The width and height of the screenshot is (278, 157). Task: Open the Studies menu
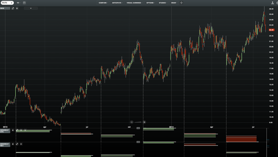[163, 3]
